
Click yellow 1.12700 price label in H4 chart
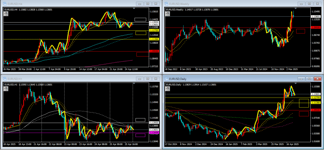155,30
